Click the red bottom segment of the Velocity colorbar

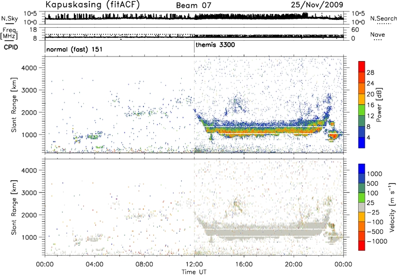point(362,246)
